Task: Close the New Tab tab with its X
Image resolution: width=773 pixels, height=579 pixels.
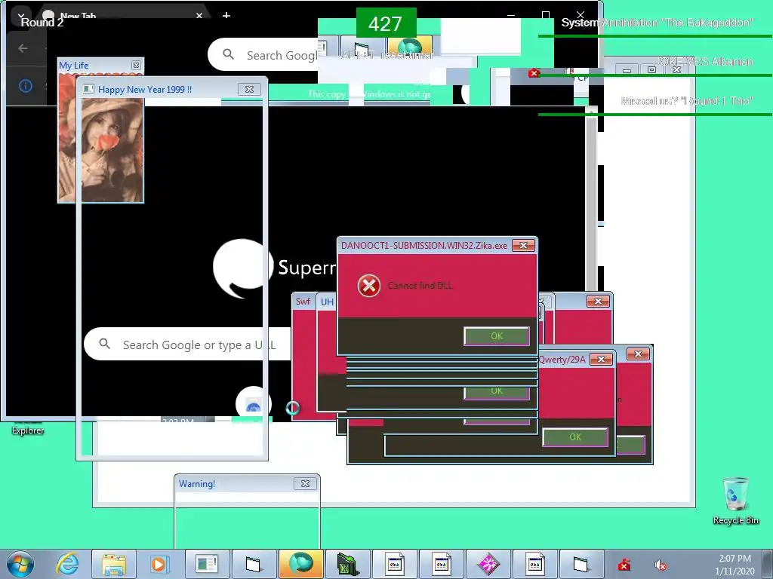Action: click(199, 16)
